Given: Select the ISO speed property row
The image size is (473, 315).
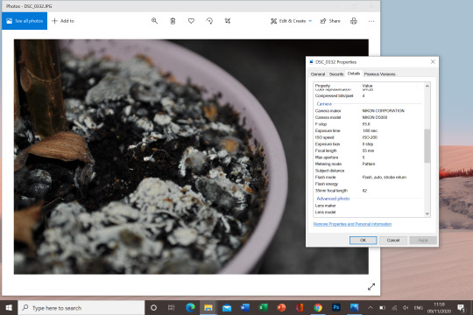Looking at the screenshot, I should point(369,137).
